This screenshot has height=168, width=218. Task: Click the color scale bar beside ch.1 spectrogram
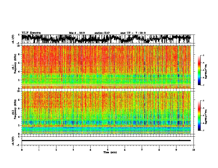(x=199, y=70)
